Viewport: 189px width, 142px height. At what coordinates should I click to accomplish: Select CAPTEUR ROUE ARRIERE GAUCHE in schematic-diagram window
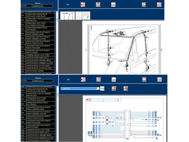point(40,138)
